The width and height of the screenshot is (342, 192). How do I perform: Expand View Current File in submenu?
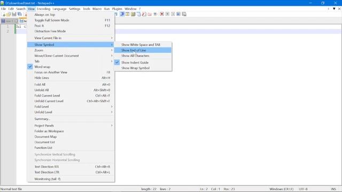click(71, 38)
